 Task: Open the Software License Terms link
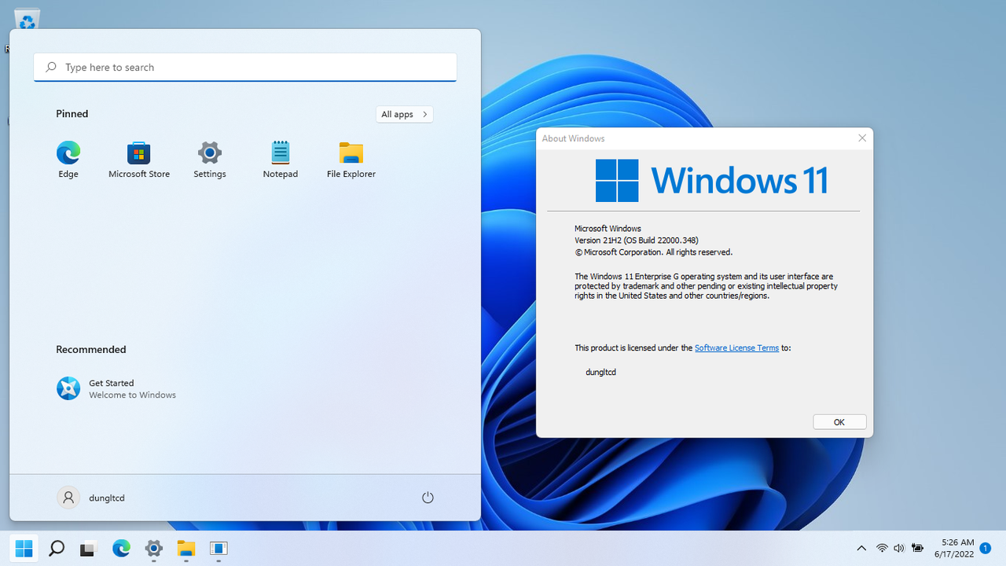[x=736, y=347]
